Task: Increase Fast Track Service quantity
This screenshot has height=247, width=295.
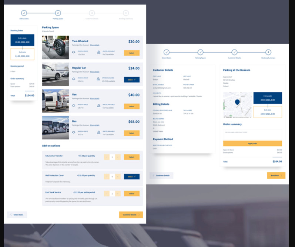Action: click(x=118, y=193)
